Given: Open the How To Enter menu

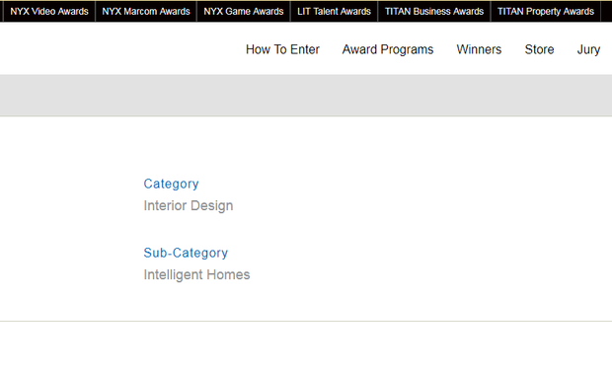Looking at the screenshot, I should [x=282, y=49].
